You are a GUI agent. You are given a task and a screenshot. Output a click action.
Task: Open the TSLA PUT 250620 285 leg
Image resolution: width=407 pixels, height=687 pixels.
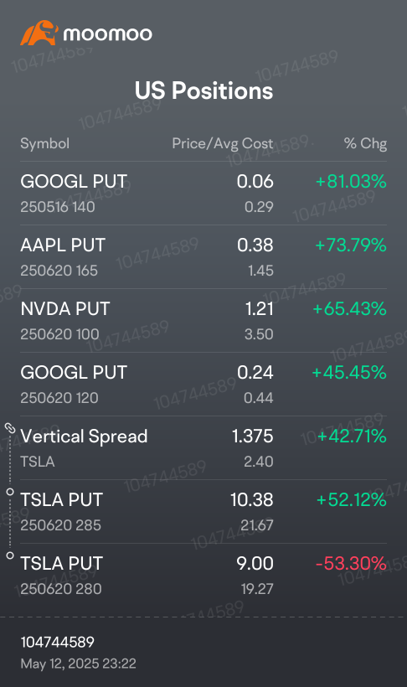coord(203,512)
